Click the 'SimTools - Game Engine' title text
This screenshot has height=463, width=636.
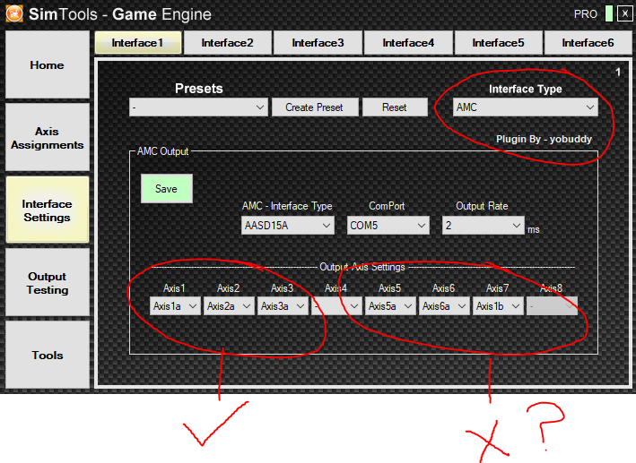(x=120, y=14)
